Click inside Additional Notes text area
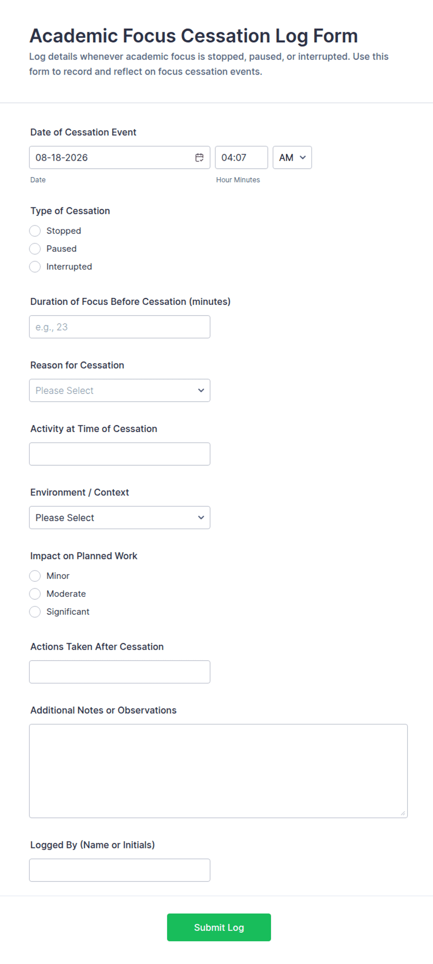Viewport: 433px width, 964px height. (x=218, y=771)
